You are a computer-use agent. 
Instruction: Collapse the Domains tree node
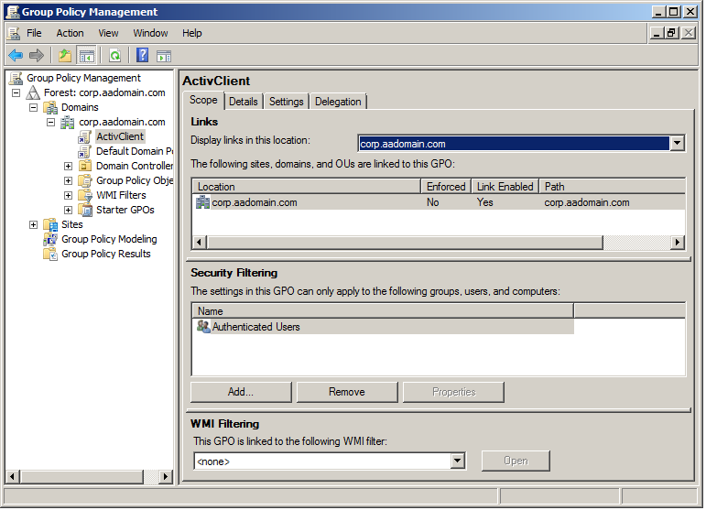[34, 107]
